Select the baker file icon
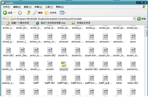The width and height of the screenshot is (148, 100). click(119, 78)
